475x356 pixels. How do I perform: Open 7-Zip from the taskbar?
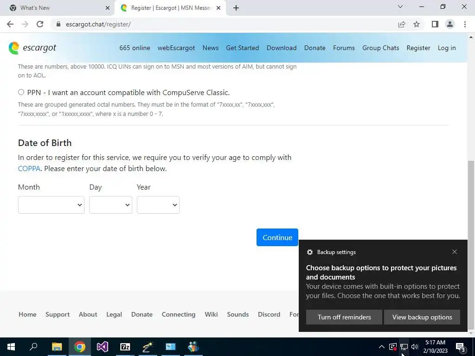(125, 347)
